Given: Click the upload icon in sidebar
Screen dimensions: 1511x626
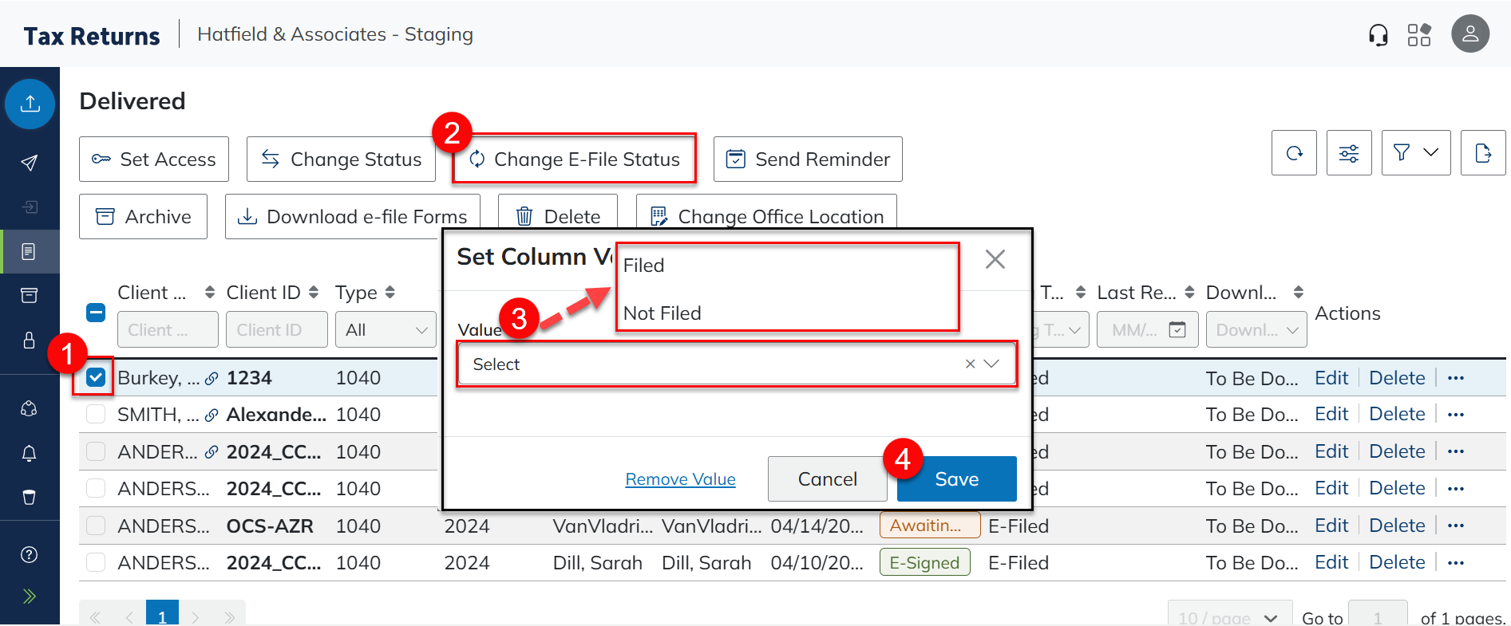Looking at the screenshot, I should click(x=30, y=104).
